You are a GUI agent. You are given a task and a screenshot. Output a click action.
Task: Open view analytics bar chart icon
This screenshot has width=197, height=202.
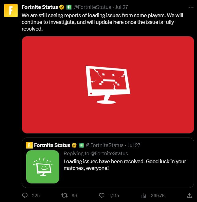tap(144, 196)
